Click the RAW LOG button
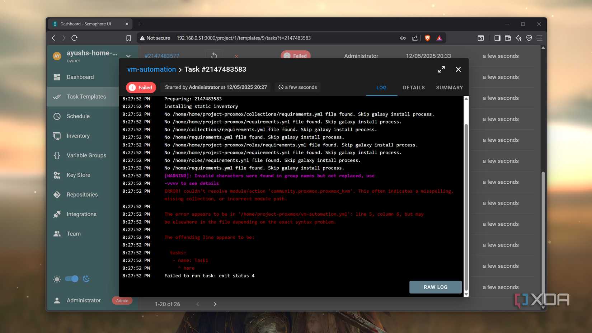The image size is (592, 333). click(435, 287)
